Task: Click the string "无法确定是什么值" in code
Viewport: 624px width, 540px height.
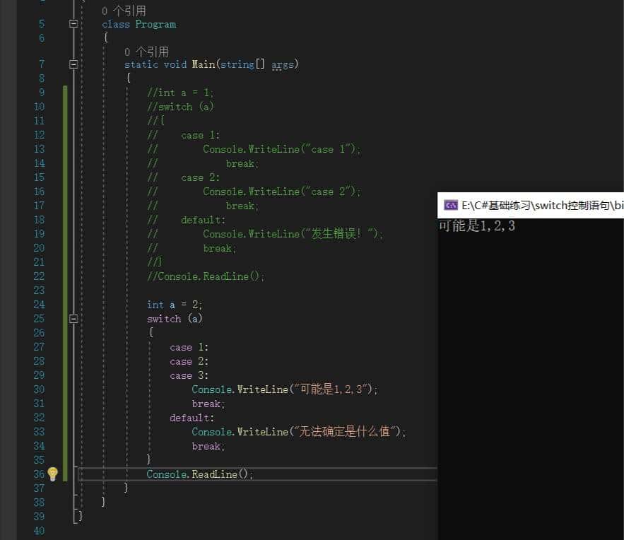Action: tap(347, 431)
